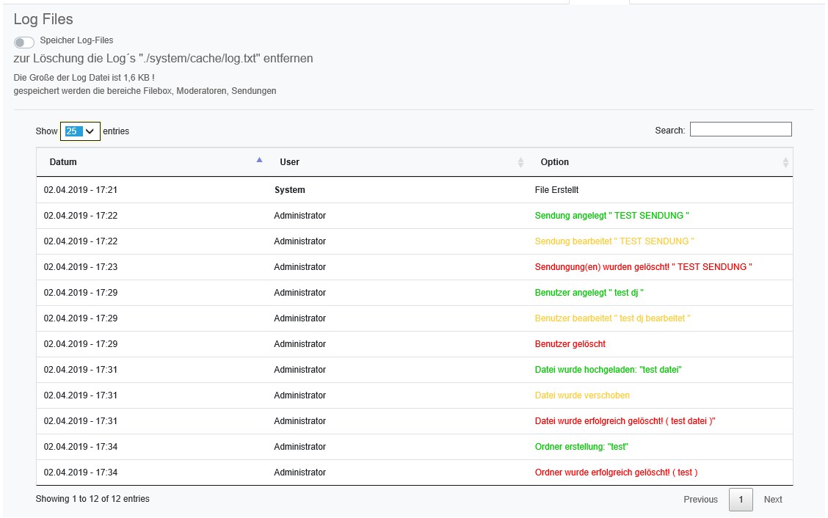Screen dimensions: 828x518
Task: Click the sort arrows beside User
Action: click(x=520, y=162)
